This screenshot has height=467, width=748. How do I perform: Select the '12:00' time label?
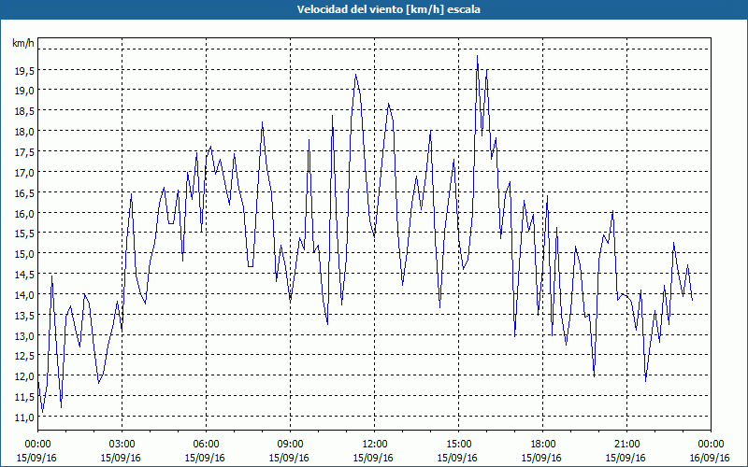(x=374, y=445)
